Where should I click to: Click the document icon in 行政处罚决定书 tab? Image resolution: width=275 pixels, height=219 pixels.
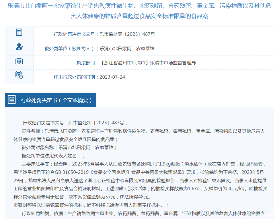12,100
